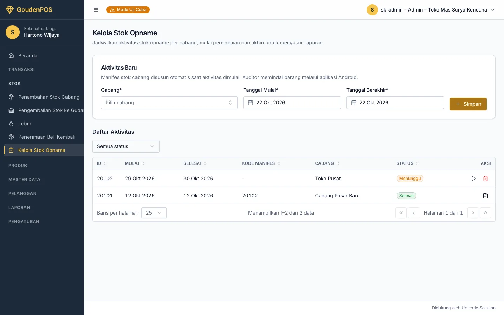Change rows per page from 25
Viewport: 504px width, 315px height.
[154, 213]
